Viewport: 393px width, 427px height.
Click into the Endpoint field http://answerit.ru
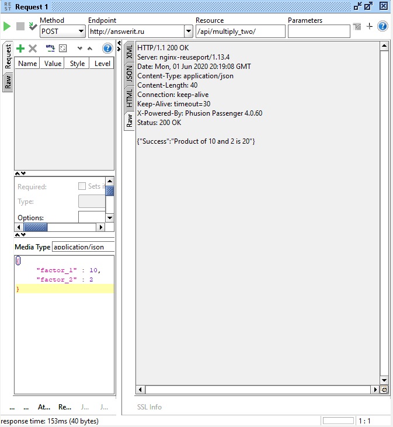(x=137, y=32)
